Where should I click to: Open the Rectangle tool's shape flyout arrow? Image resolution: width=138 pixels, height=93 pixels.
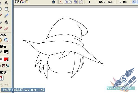tap(8, 11)
